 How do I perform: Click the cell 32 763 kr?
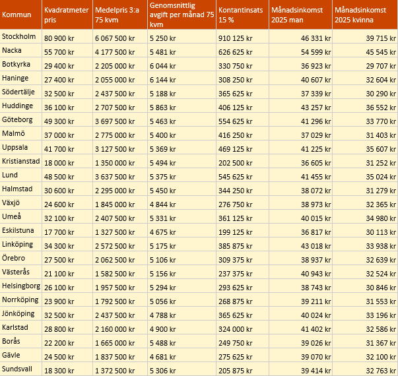365,369
